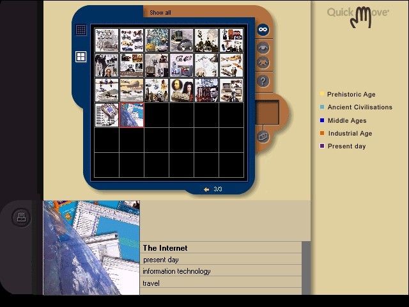409x307 pixels.
Task: Switch to the large four-tile grid view icon
Action: (x=81, y=57)
